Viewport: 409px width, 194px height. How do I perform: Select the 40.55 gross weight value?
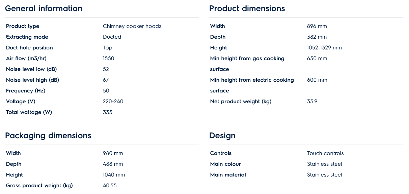pos(110,186)
